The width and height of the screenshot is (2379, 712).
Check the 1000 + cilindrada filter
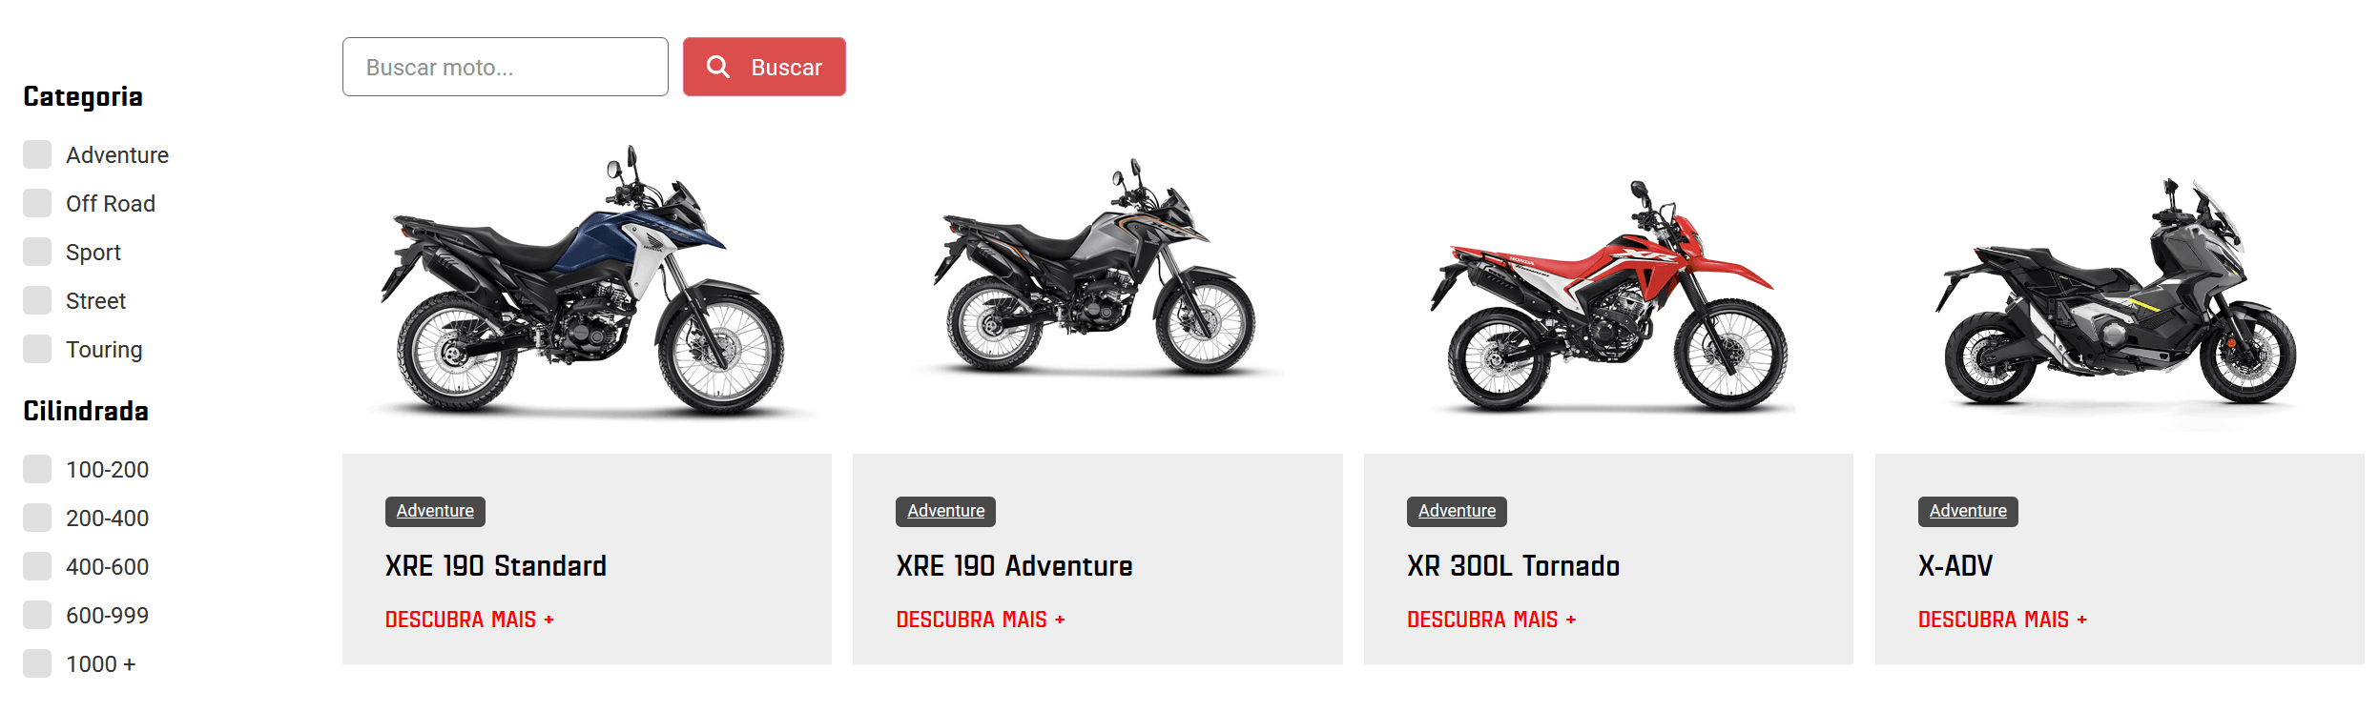pos(37,663)
